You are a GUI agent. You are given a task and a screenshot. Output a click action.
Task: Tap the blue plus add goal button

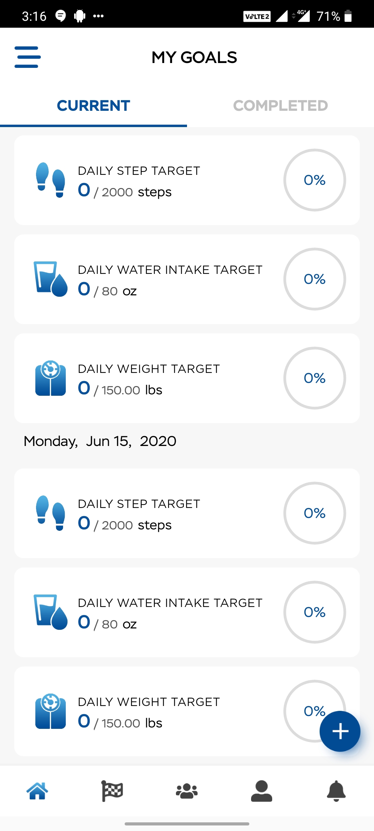[340, 731]
